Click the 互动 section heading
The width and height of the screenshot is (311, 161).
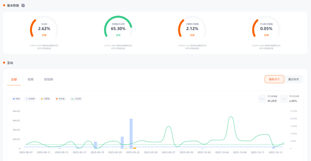(x=10, y=63)
